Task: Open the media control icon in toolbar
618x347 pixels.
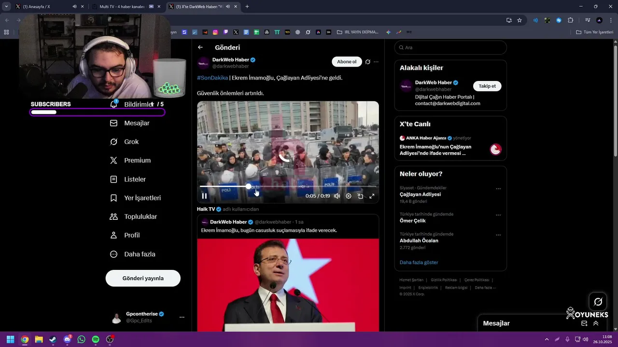Action: tap(588, 20)
